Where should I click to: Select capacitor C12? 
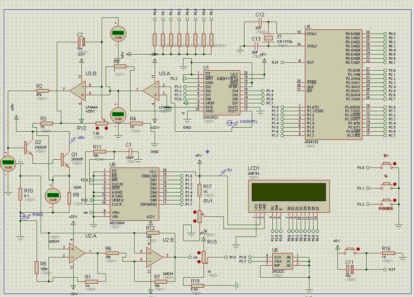click(x=260, y=22)
